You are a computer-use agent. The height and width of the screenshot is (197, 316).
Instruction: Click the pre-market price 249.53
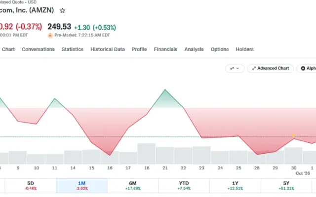point(59,27)
